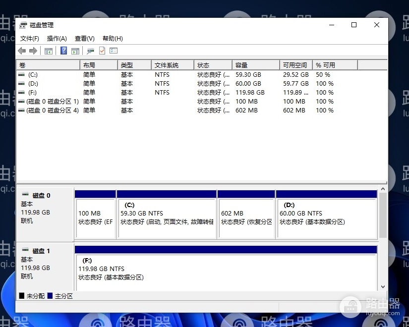Select the (D:) volume row

[x=201, y=84]
